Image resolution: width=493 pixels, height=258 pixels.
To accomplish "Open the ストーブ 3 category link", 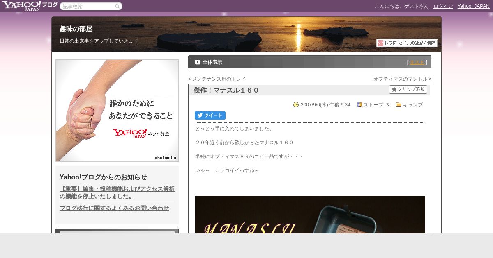I will click(376, 105).
